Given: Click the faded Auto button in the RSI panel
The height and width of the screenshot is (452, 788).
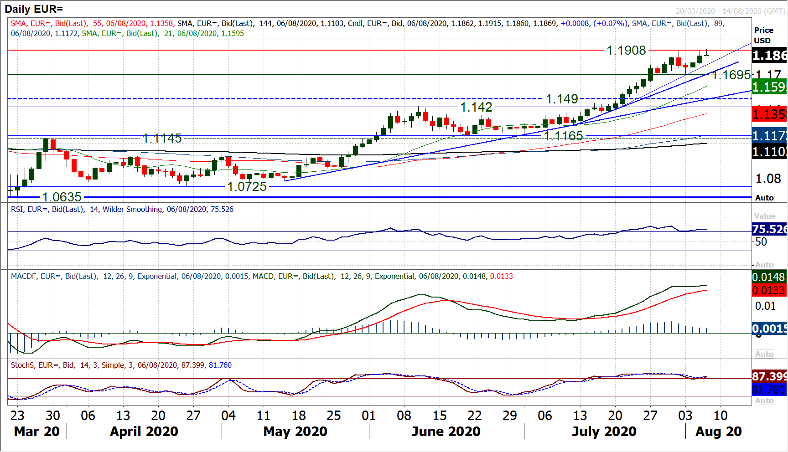Looking at the screenshot, I should pos(764,265).
